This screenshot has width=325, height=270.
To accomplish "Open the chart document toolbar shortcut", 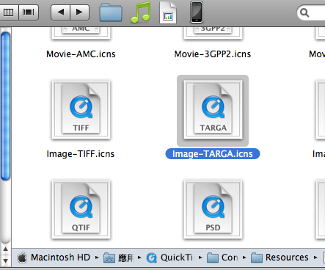I will pos(168,12).
